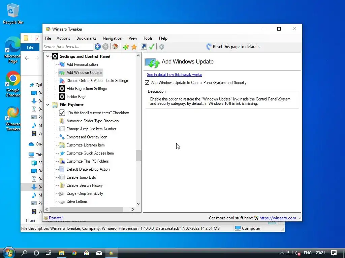This screenshot has width=345, height=258.
Task: Click the Search for a tweak field
Action: [68, 46]
